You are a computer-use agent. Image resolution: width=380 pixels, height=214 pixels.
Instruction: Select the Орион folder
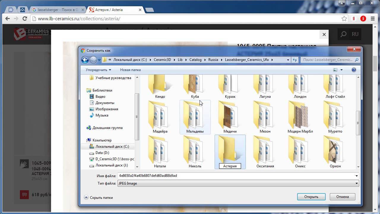pos(335,152)
